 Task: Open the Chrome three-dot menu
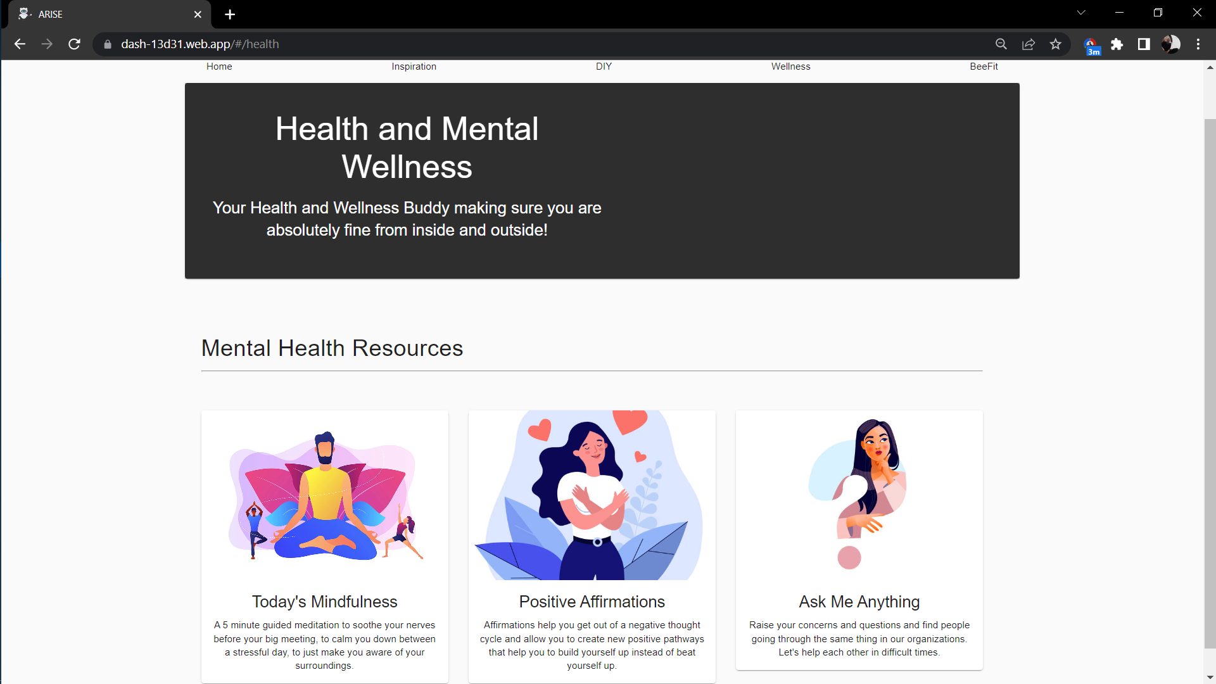pyautogui.click(x=1198, y=44)
